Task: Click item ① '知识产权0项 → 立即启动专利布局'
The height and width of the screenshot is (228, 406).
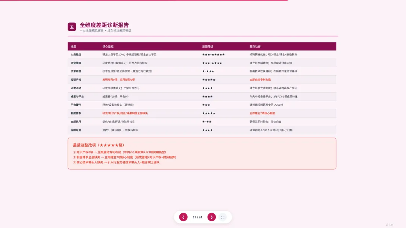Action: click(x=120, y=152)
